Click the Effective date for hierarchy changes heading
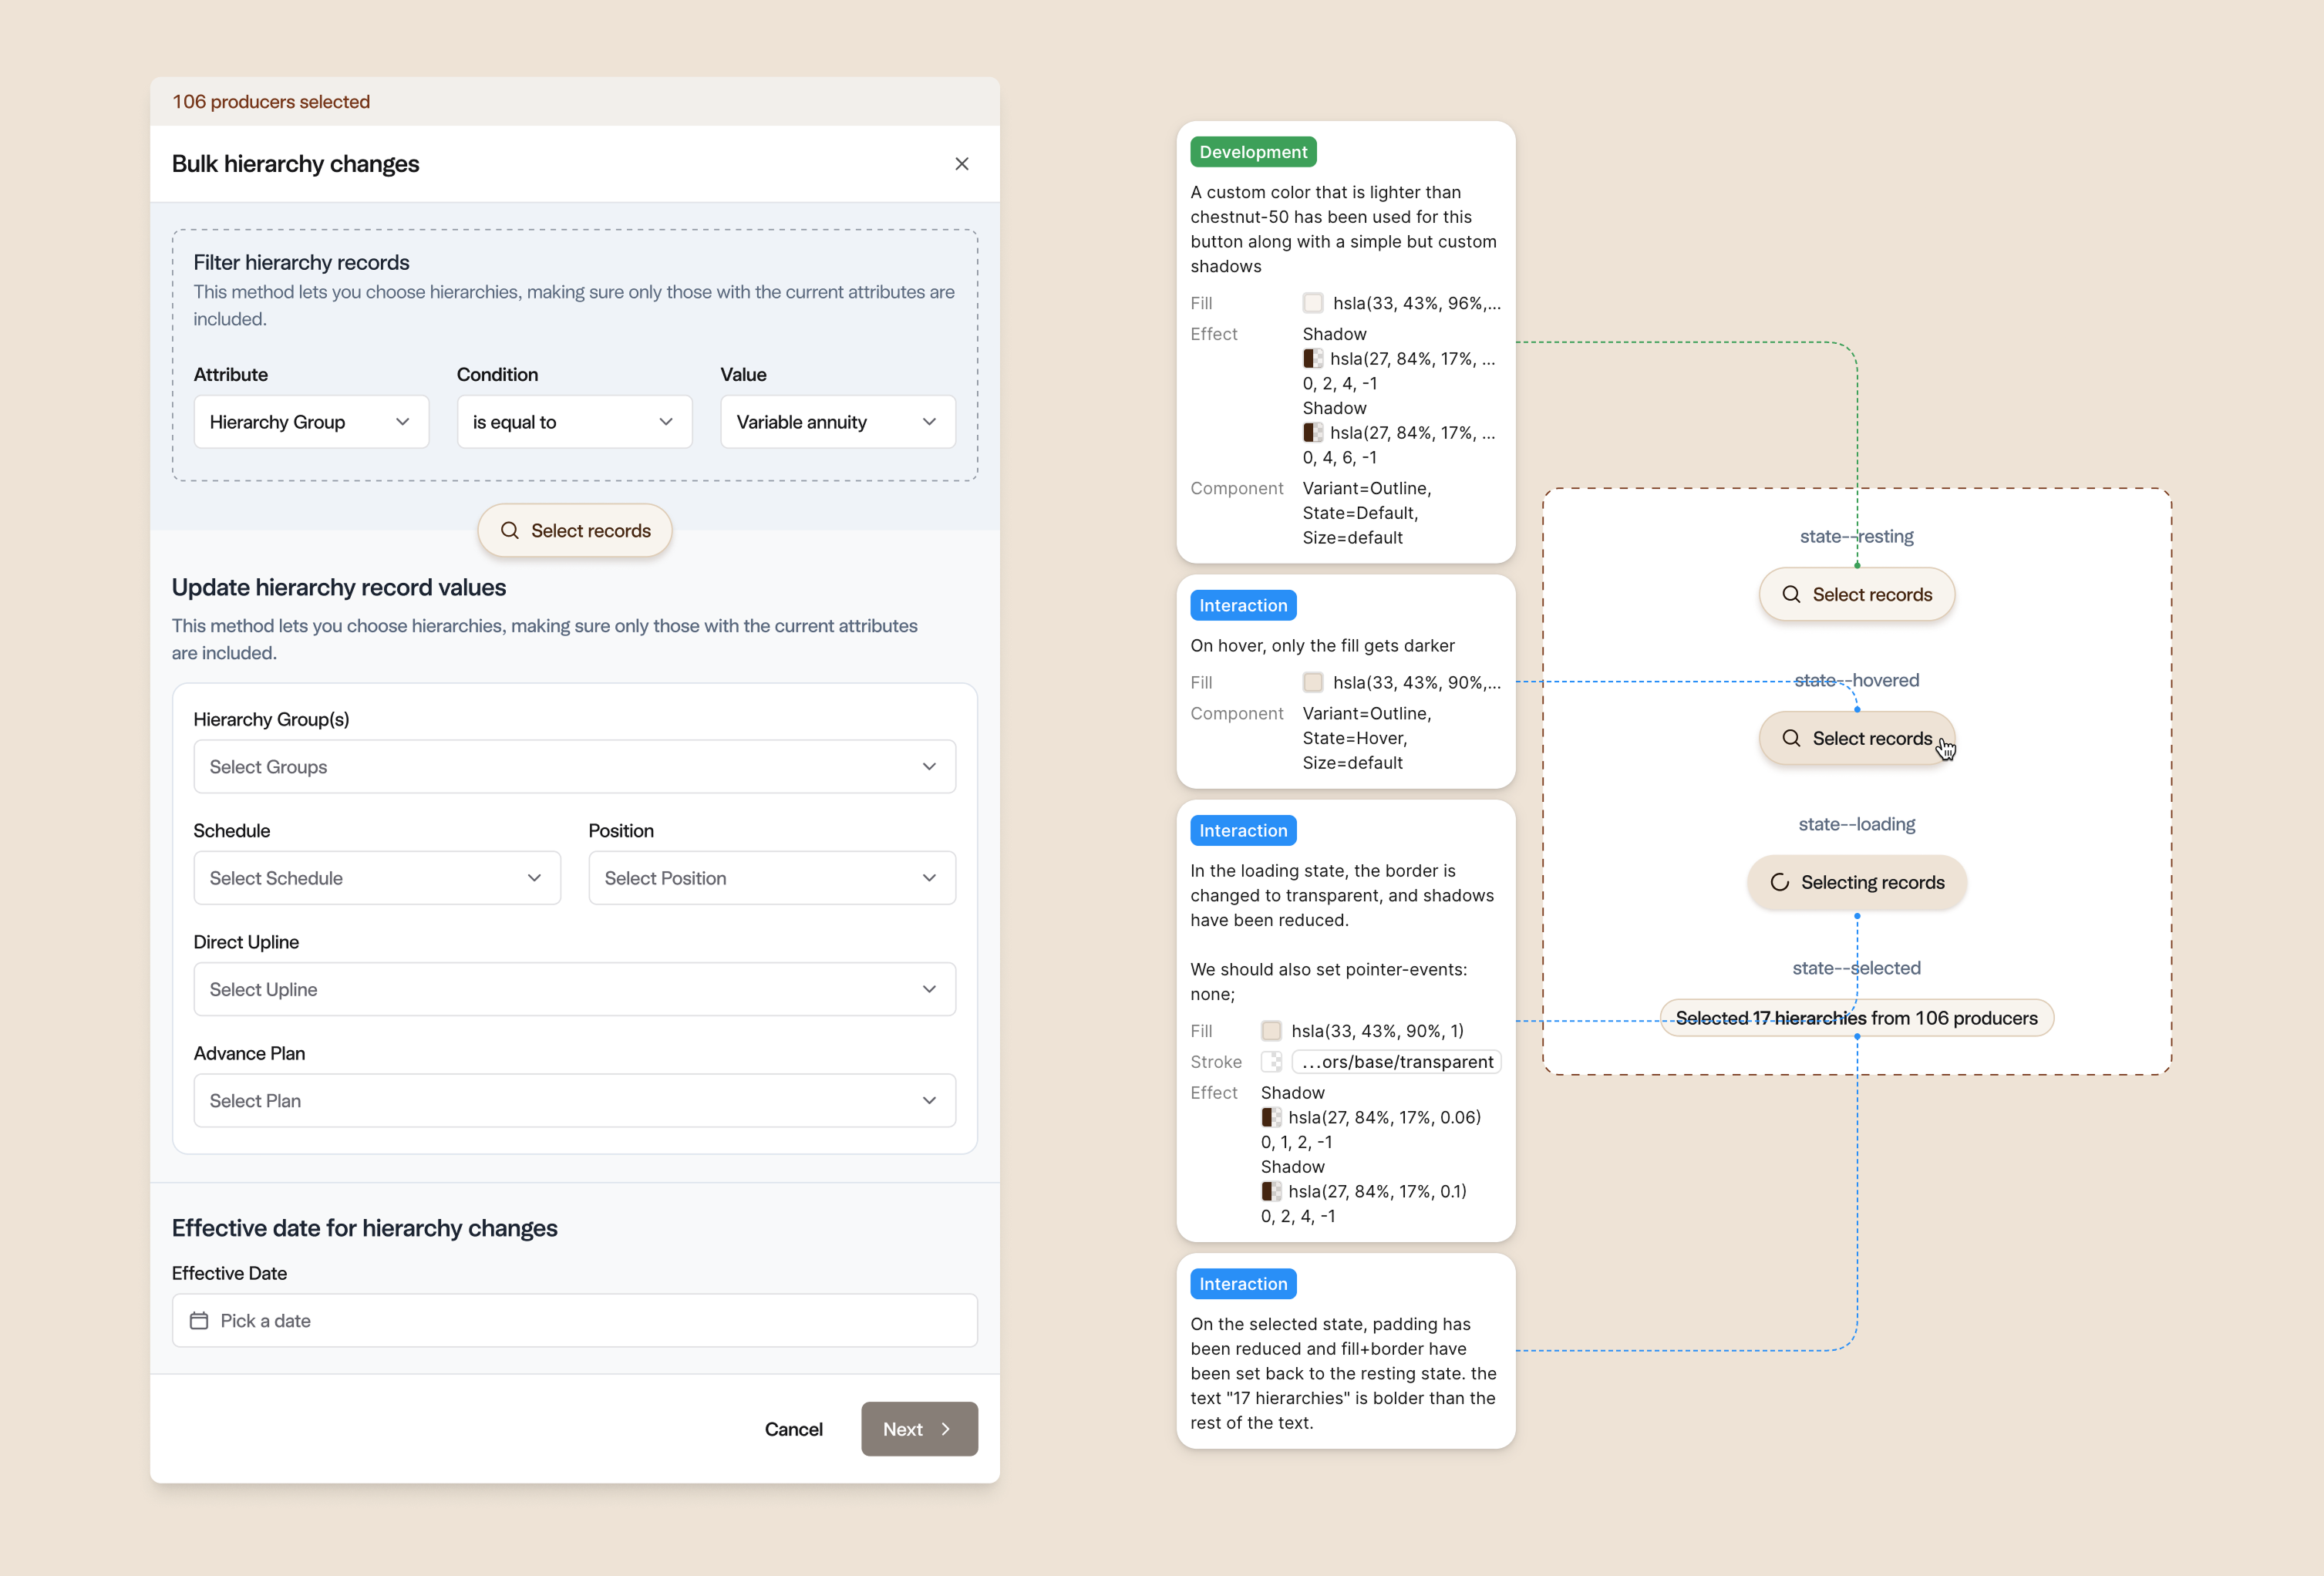Screen dimensions: 2324x1576 tap(365, 1229)
